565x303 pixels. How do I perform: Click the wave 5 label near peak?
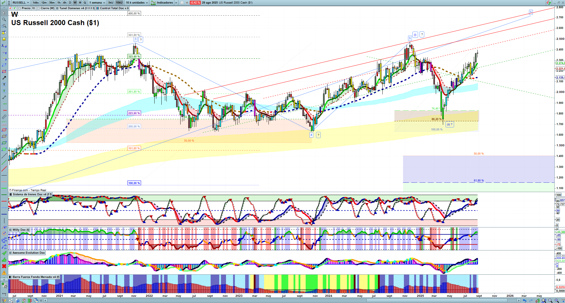coord(410,38)
